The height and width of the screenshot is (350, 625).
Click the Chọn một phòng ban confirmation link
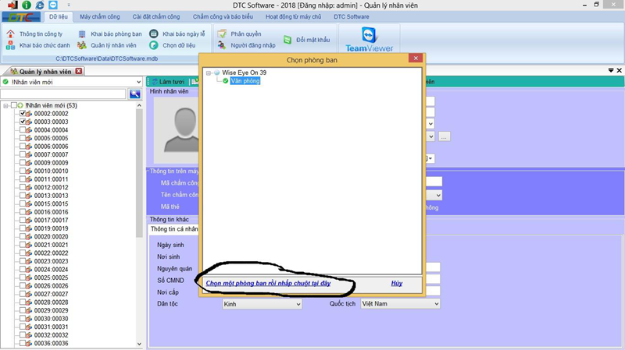268,283
